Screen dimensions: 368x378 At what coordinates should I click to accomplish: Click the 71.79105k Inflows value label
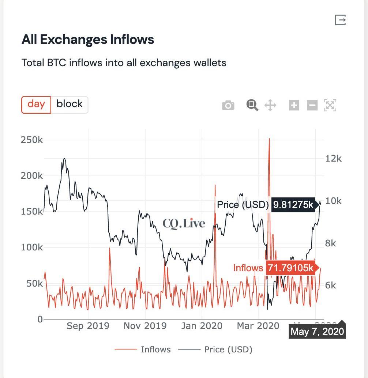[x=290, y=268]
